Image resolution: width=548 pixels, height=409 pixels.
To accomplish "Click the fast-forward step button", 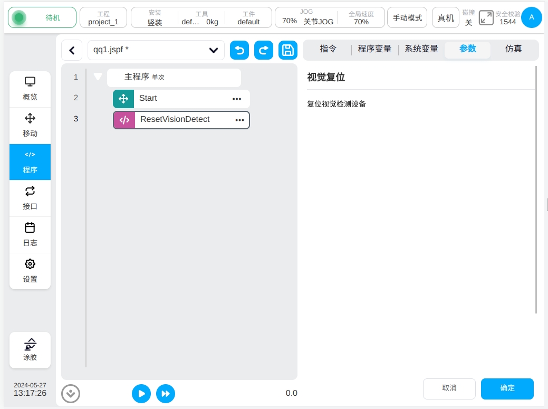I will click(x=166, y=394).
